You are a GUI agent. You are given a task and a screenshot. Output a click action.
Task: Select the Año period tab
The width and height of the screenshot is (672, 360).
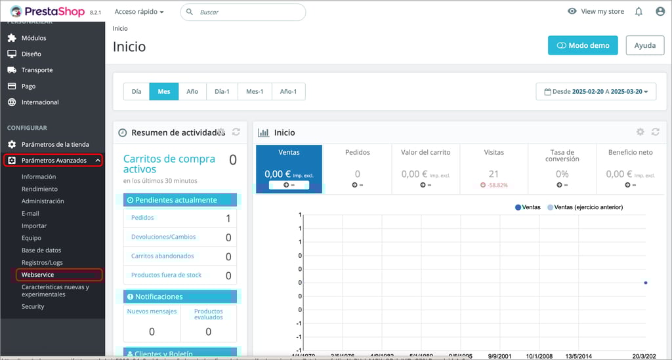192,92
